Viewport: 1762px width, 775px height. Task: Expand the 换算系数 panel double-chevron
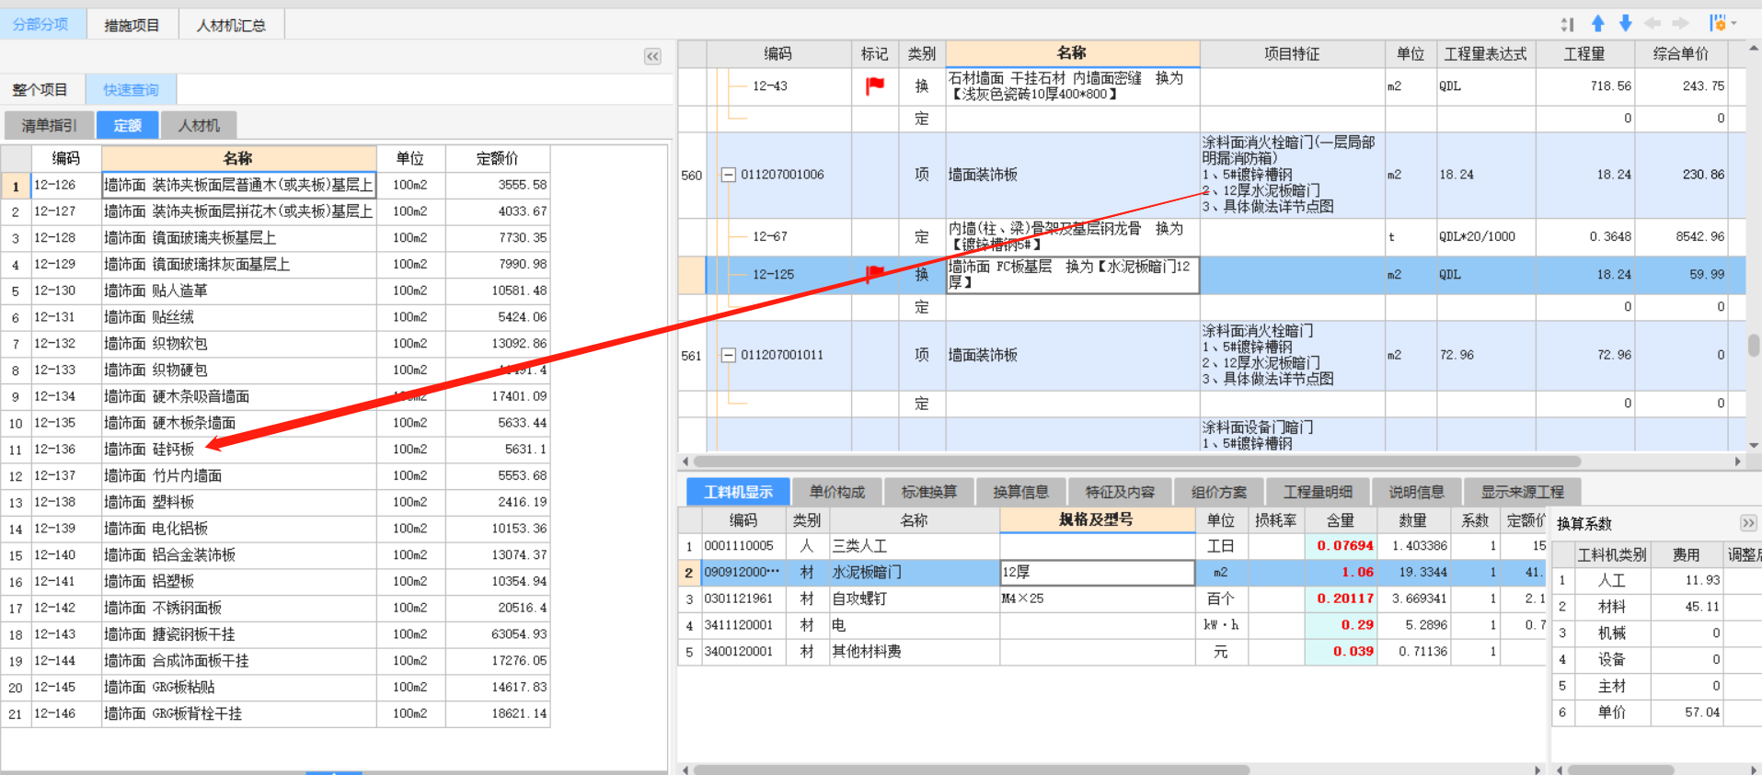(1748, 522)
